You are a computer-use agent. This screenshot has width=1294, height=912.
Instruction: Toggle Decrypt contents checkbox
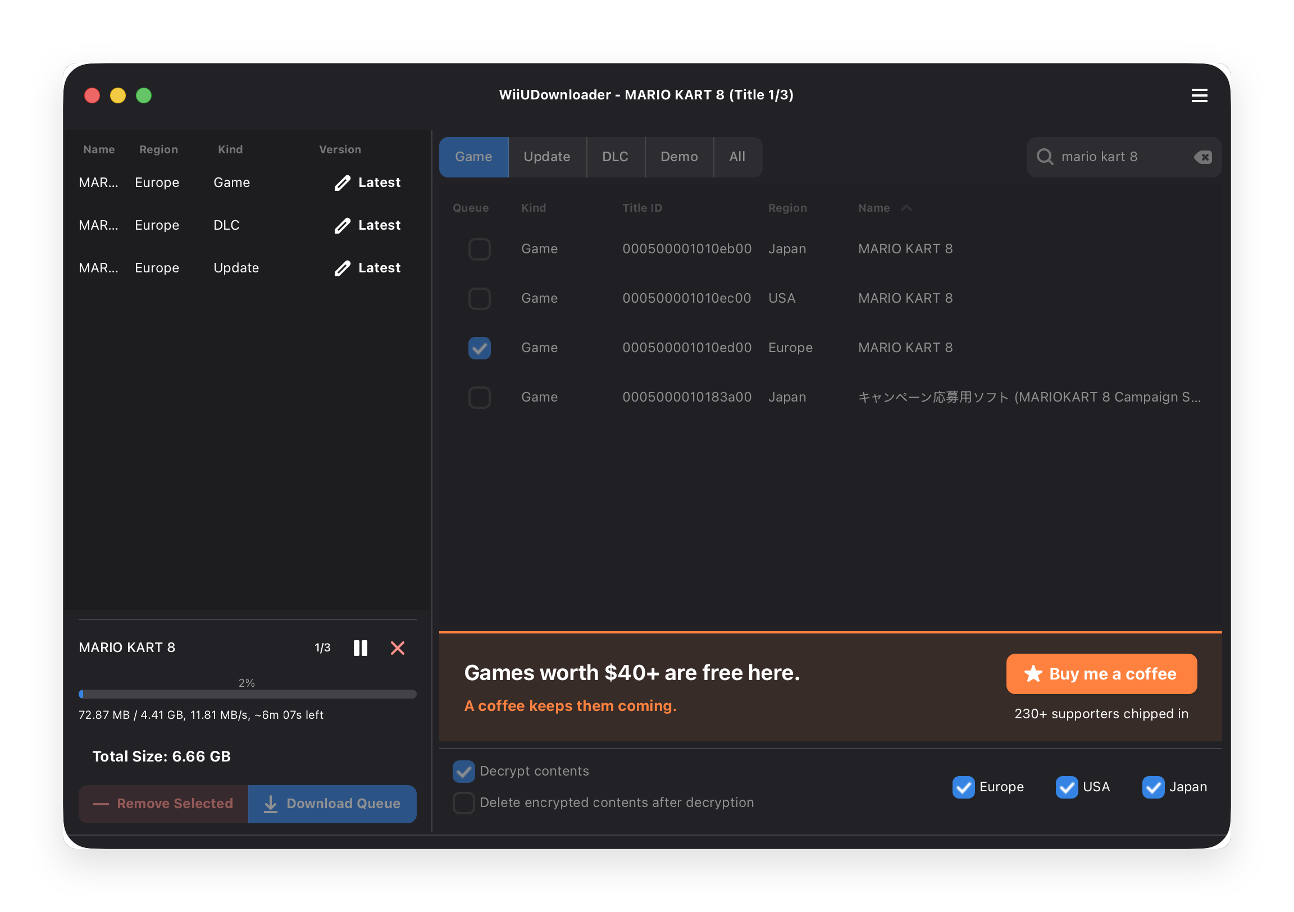click(463, 771)
